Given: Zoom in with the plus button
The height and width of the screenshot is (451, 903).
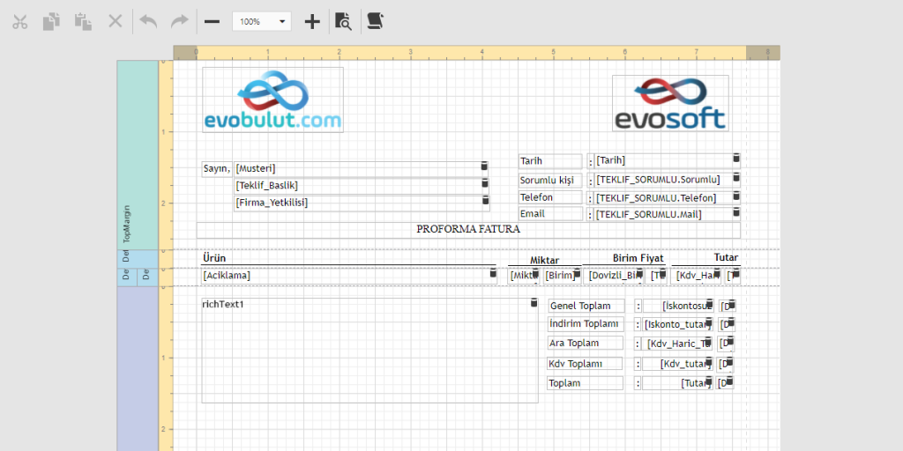Looking at the screenshot, I should [x=312, y=21].
